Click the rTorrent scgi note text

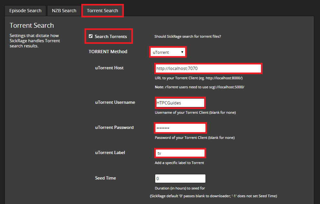tap(199, 87)
